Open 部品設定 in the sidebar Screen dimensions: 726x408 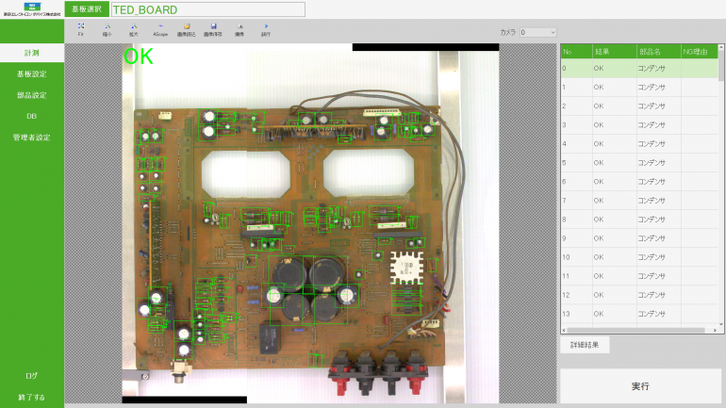[x=32, y=95]
